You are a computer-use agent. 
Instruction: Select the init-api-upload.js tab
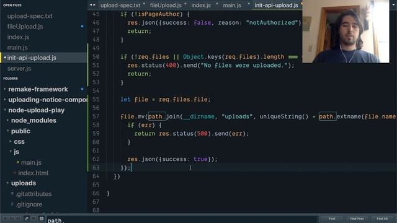(x=276, y=6)
